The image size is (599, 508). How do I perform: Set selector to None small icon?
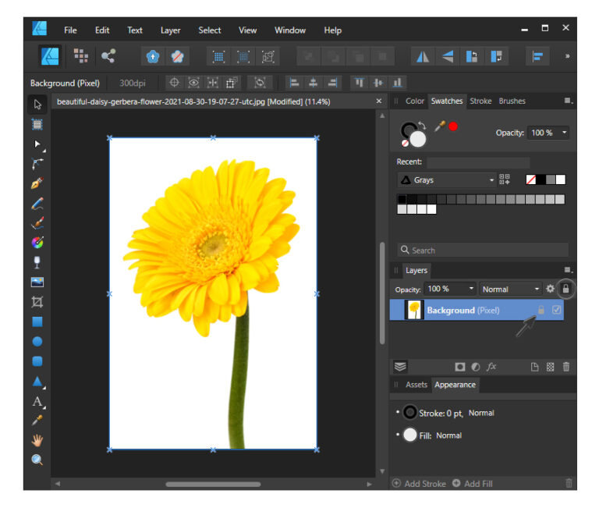(405, 143)
